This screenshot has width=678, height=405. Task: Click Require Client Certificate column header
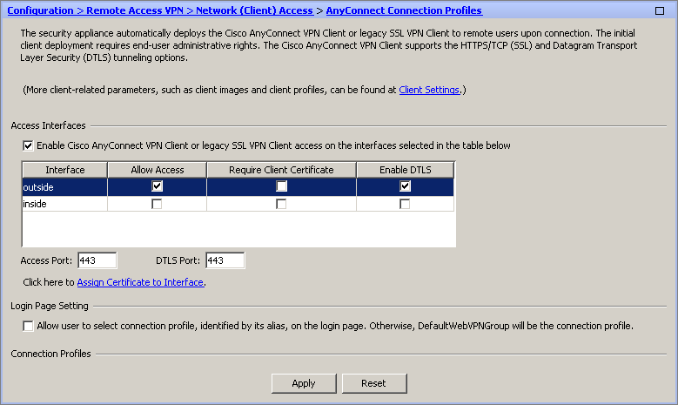[x=281, y=170]
